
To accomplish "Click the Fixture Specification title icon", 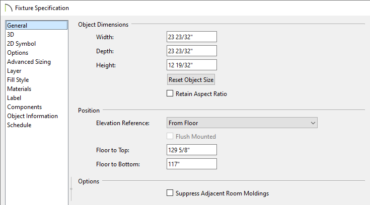I will click(x=8, y=8).
